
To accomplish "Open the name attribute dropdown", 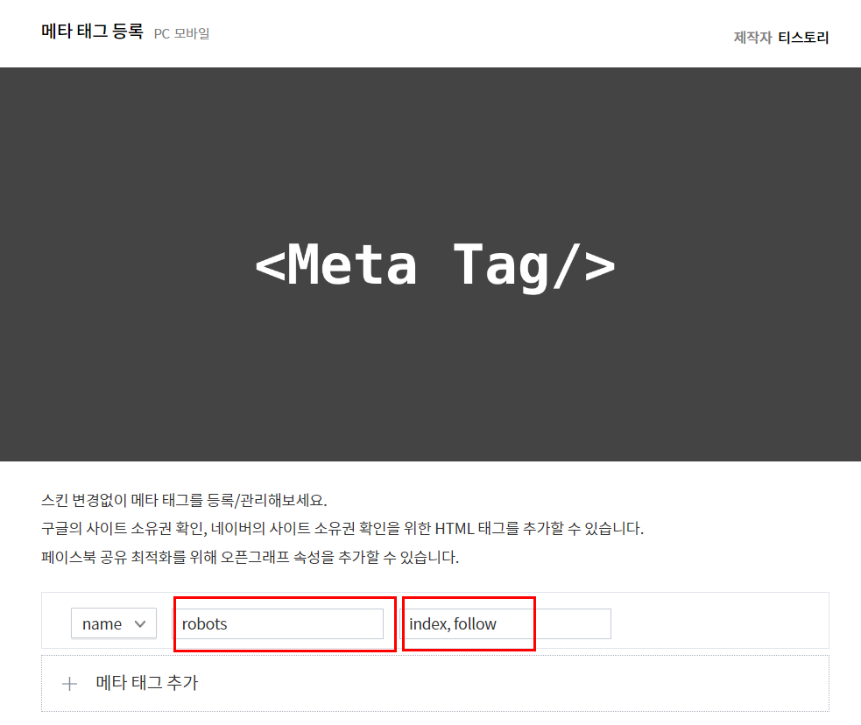I will click(113, 623).
